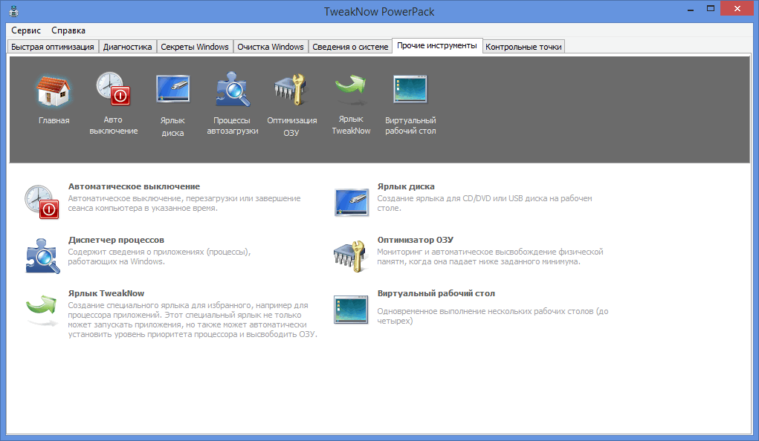Click description 'Мониторинг и автоматическое высвобождение'
Viewport: 759px width, 441px height.
point(490,257)
